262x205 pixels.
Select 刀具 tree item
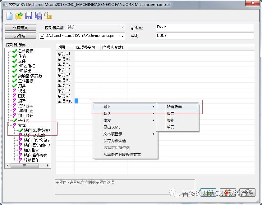click(x=22, y=86)
